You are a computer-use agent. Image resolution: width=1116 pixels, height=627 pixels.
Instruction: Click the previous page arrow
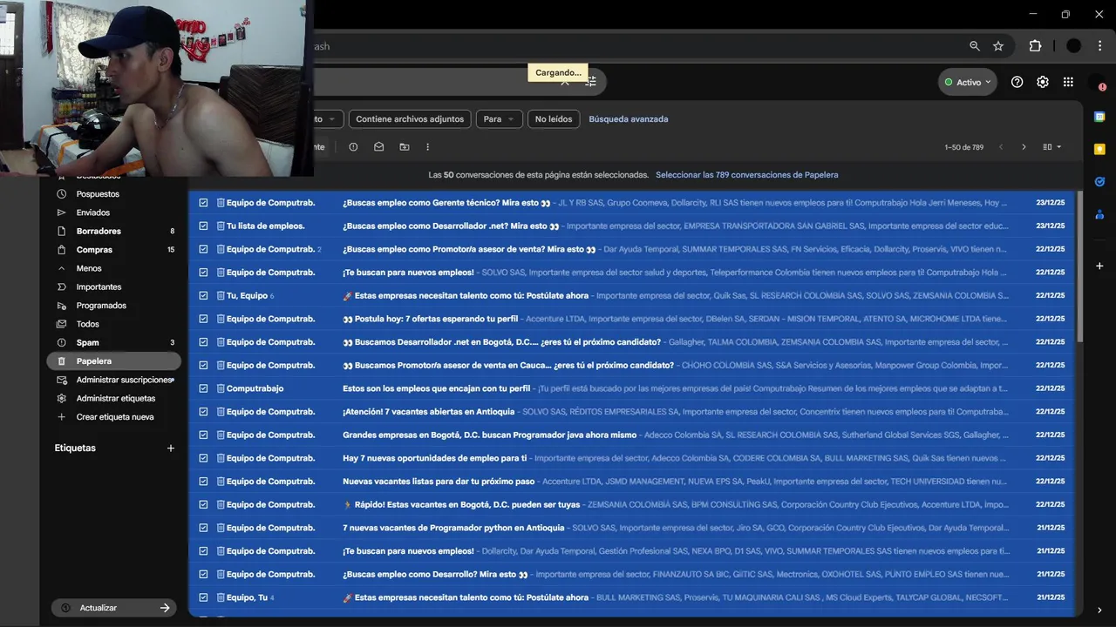click(1001, 147)
